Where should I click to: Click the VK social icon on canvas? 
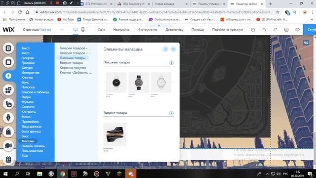coord(306,43)
